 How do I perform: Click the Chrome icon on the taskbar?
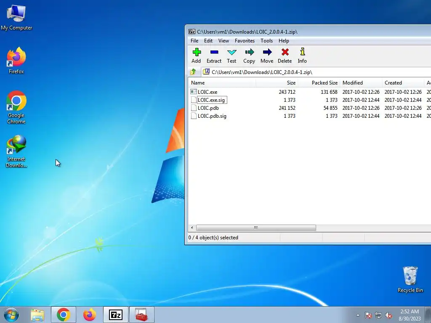(64, 315)
